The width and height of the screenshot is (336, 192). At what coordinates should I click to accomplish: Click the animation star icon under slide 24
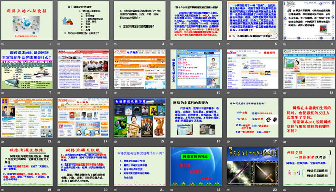(285, 190)
